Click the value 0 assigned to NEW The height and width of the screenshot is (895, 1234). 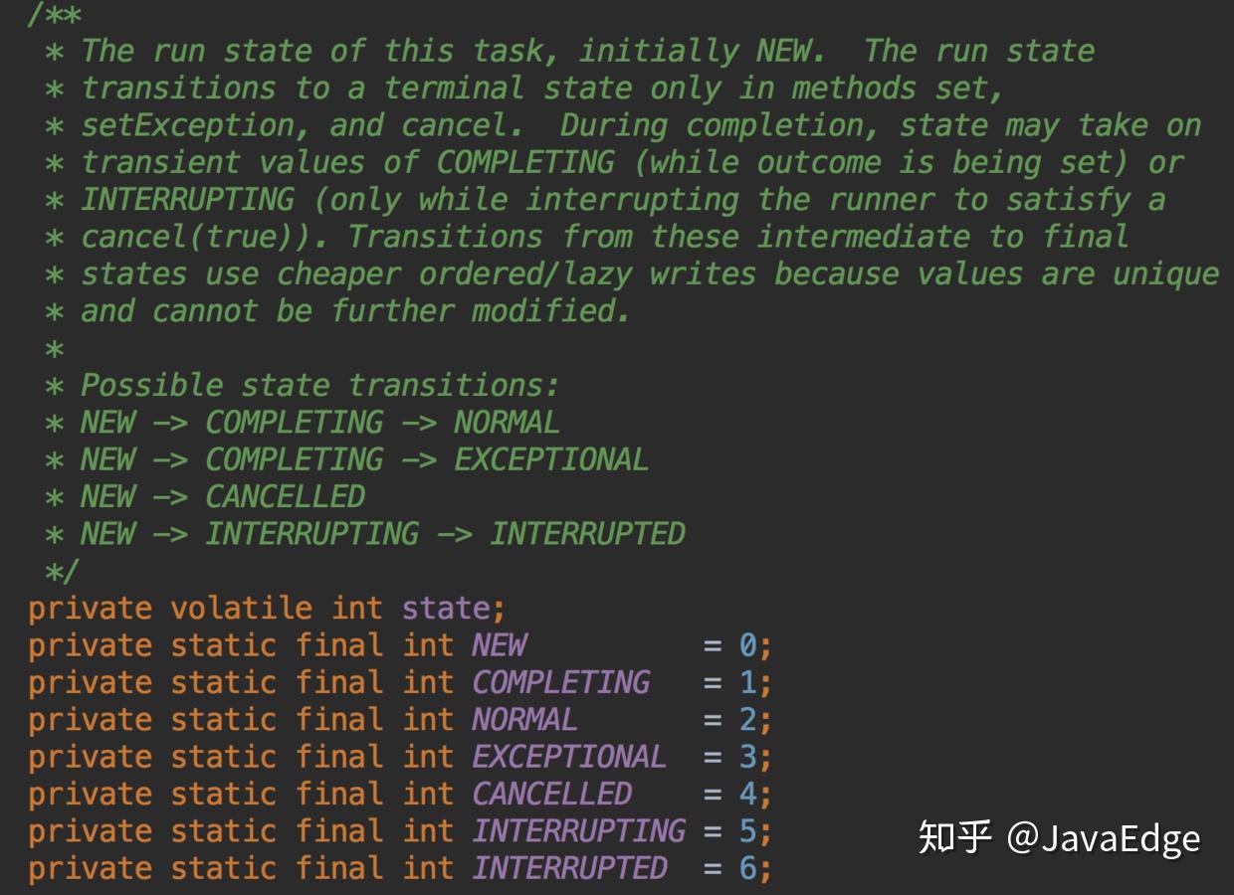pyautogui.click(x=748, y=645)
